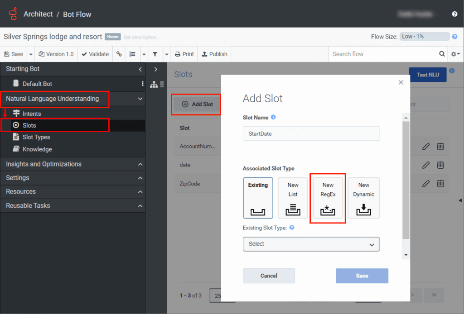Open the Existing Slot Type dropdown

[x=311, y=244]
